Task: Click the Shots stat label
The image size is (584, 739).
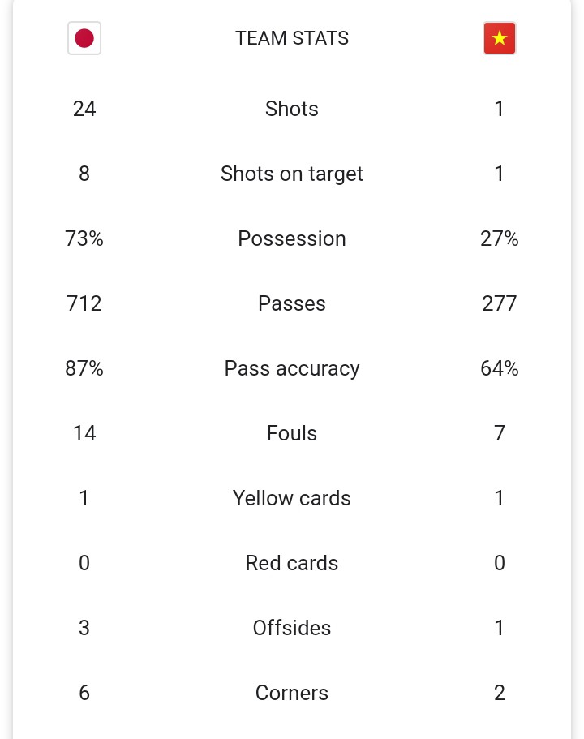Action: coord(292,109)
